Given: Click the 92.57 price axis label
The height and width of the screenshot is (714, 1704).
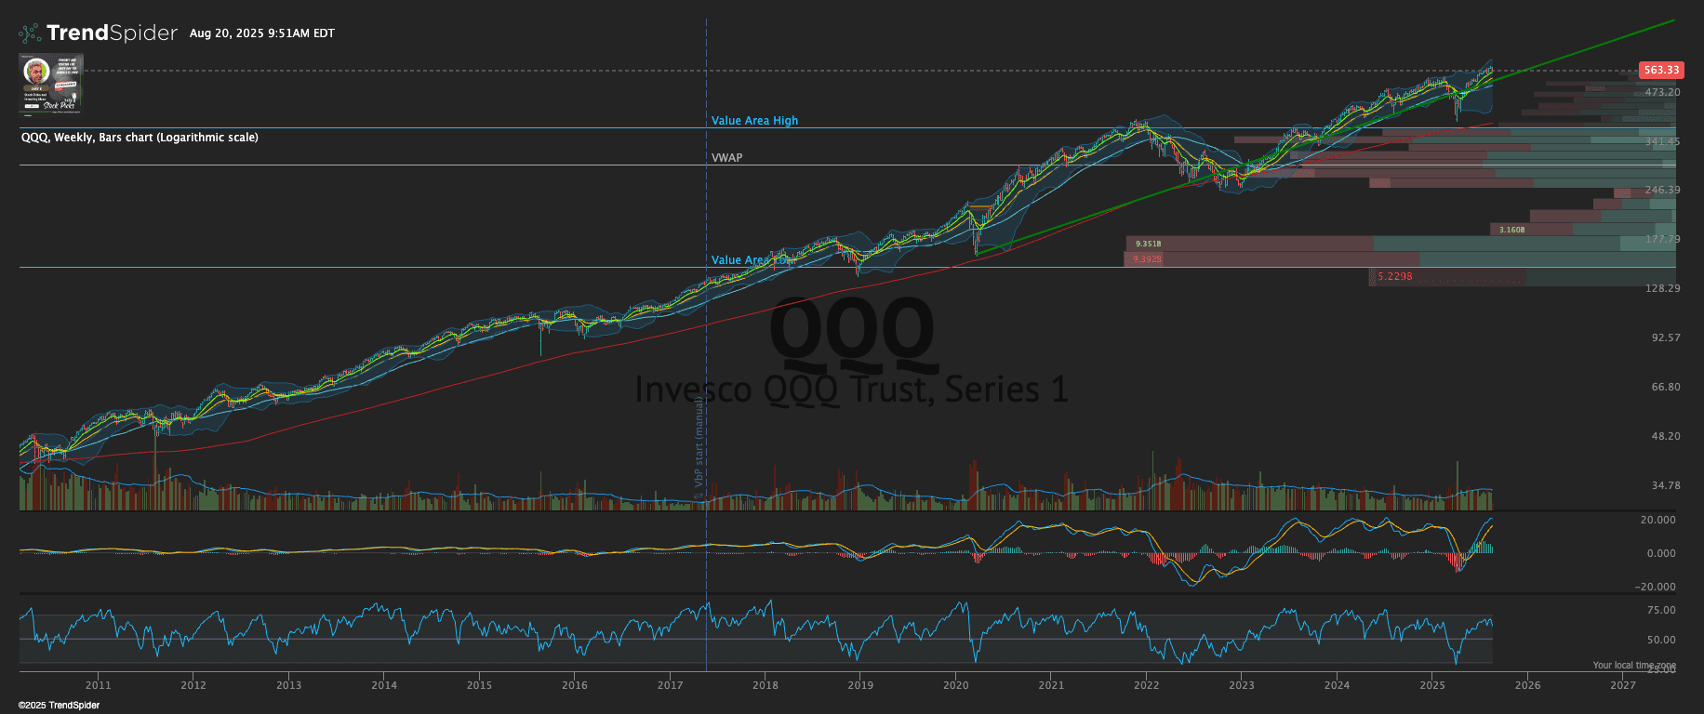Looking at the screenshot, I should 1666,337.
